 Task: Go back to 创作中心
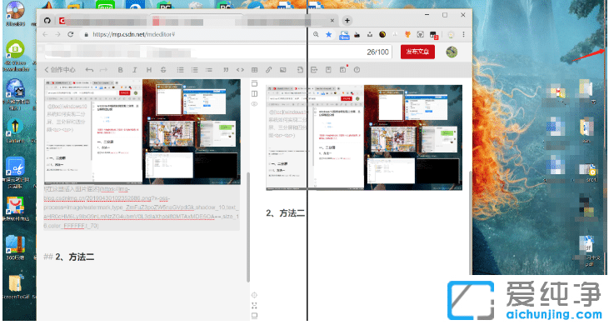click(x=60, y=70)
